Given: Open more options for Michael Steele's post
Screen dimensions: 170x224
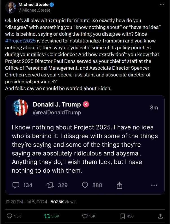Looking at the screenshot, I should pos(162,5).
